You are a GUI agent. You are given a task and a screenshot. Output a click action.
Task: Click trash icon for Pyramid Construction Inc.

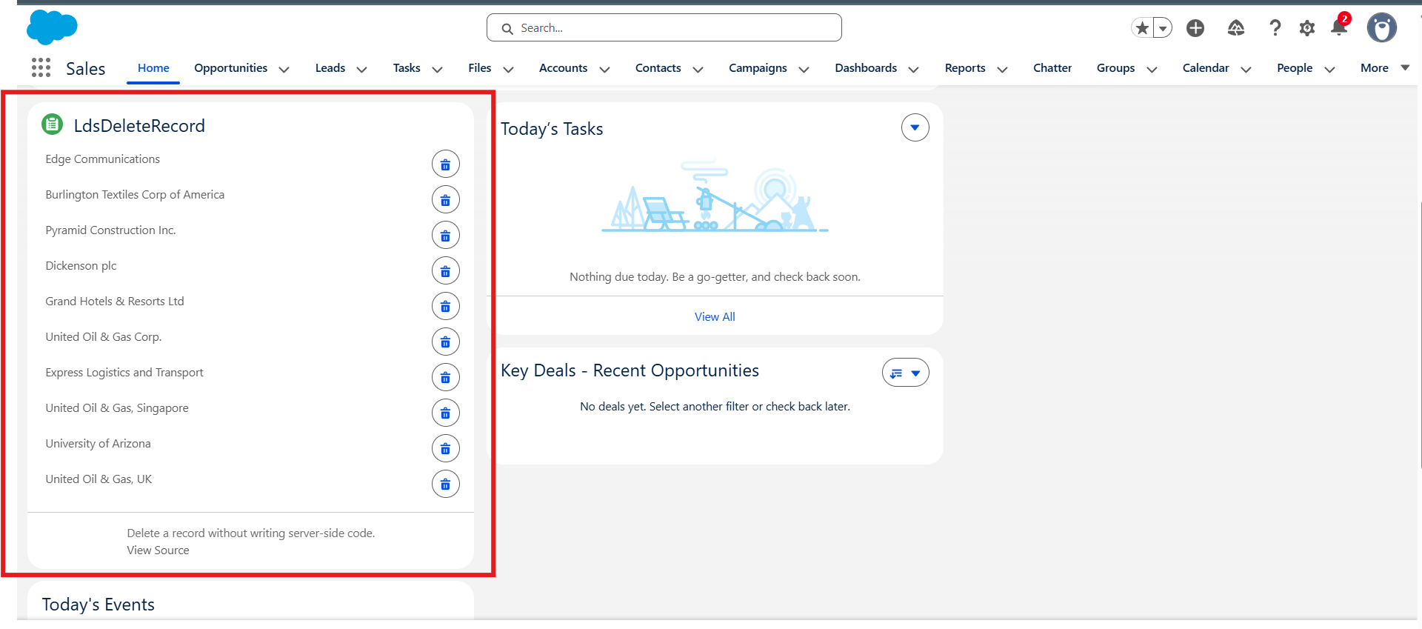pos(445,236)
